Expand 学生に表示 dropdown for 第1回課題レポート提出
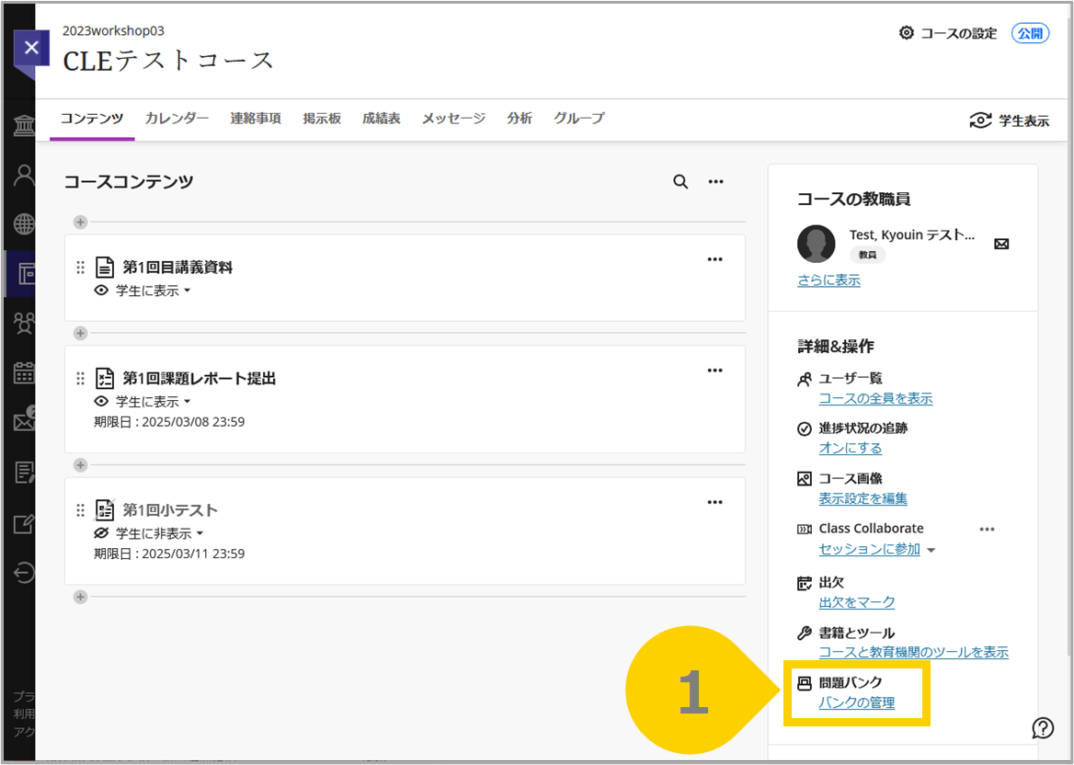The height and width of the screenshot is (765, 1074). pyautogui.click(x=153, y=401)
